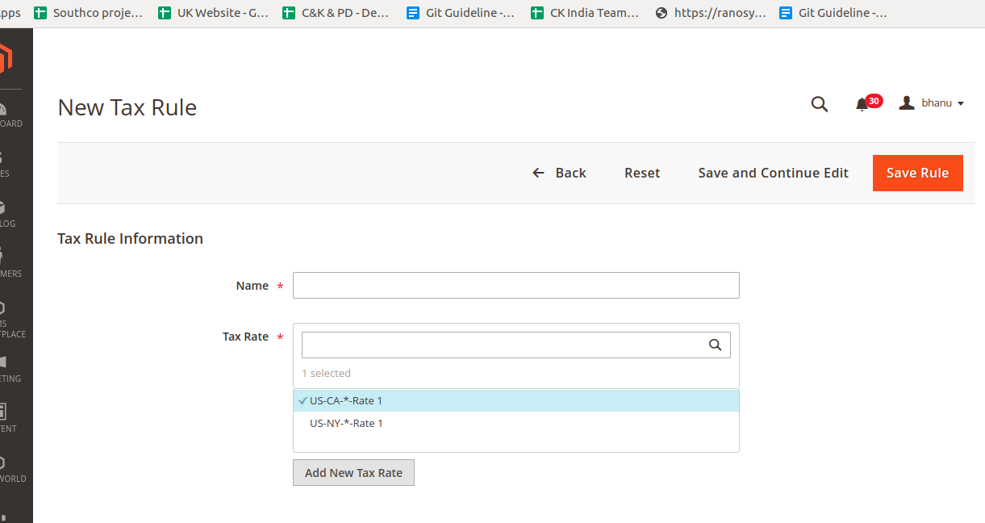Click Save and Continue Edit
Image resolution: width=985 pixels, height=523 pixels.
tap(772, 173)
